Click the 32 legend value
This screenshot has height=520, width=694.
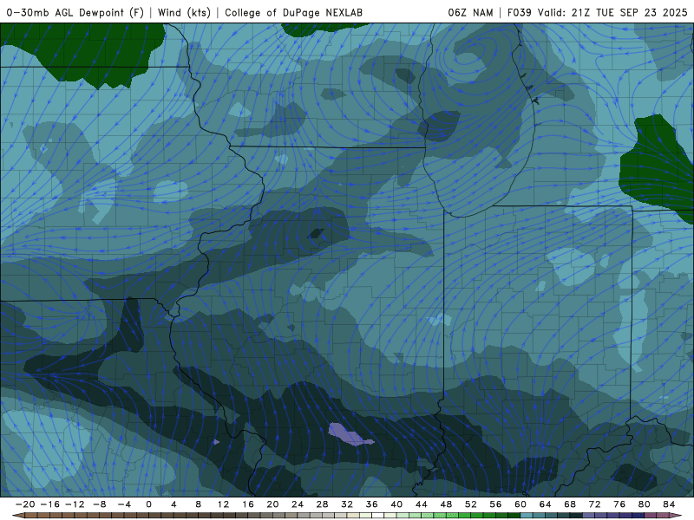pos(347,504)
